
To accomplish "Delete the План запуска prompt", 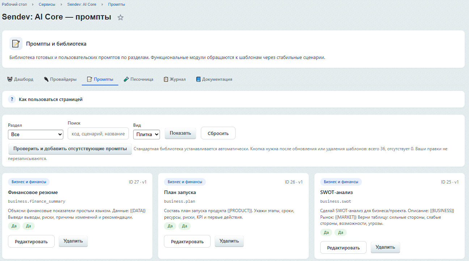I will pyautogui.click(x=229, y=241).
